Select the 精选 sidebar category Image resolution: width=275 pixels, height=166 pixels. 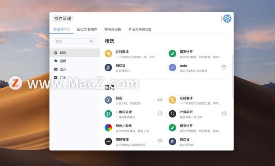[x=75, y=53]
